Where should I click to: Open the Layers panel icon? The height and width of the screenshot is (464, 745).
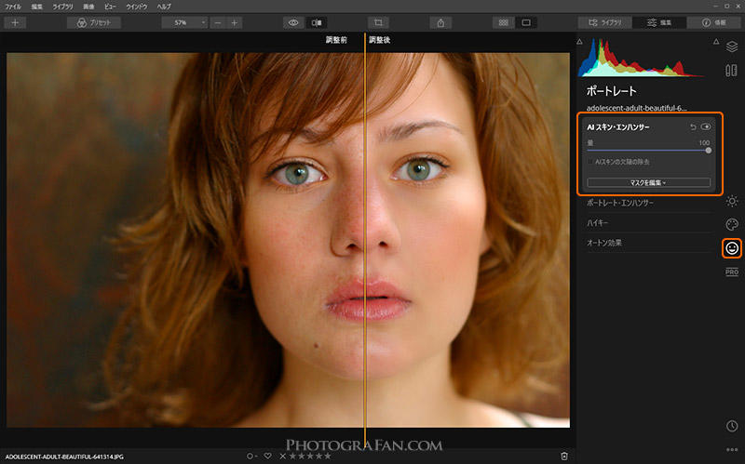(x=732, y=46)
